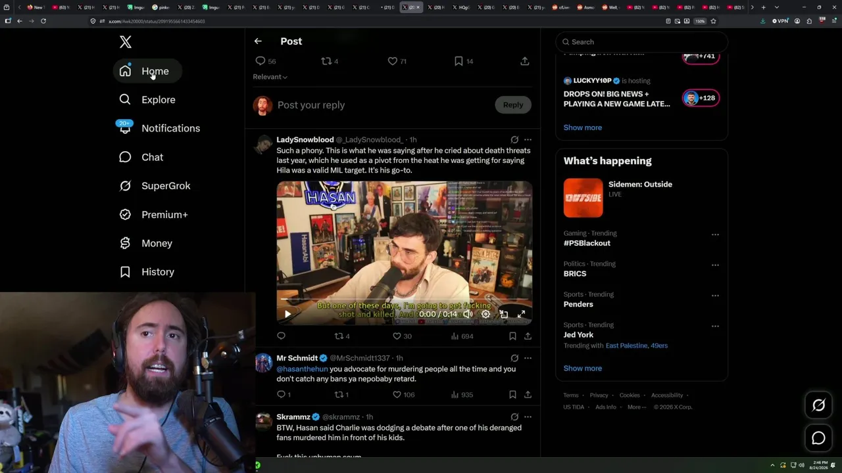842x473 pixels.
Task: Open SuperGrok in the sidebar
Action: coord(155,186)
